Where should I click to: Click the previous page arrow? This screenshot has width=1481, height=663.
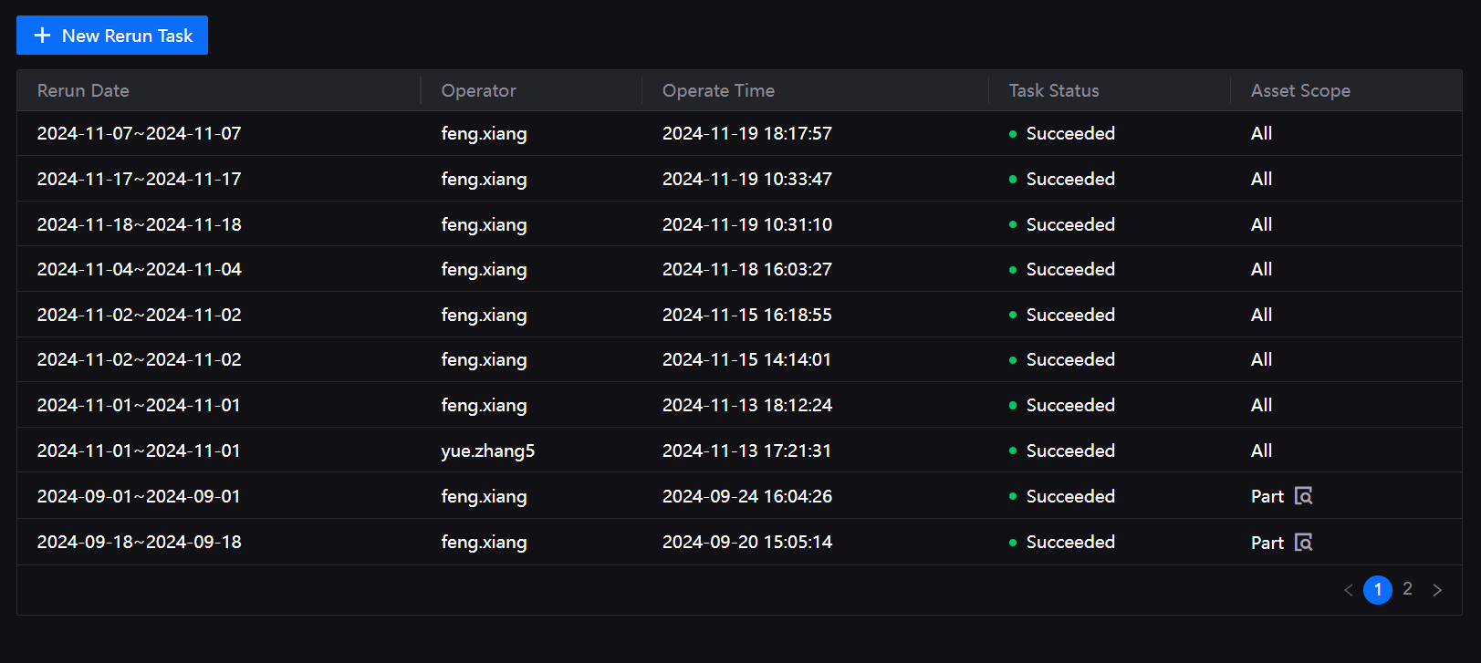1348,590
